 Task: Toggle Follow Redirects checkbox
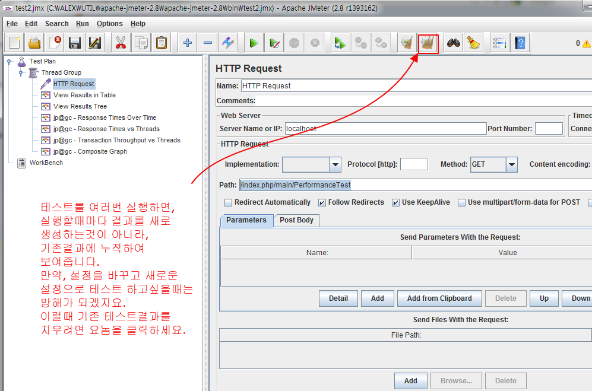pos(322,203)
